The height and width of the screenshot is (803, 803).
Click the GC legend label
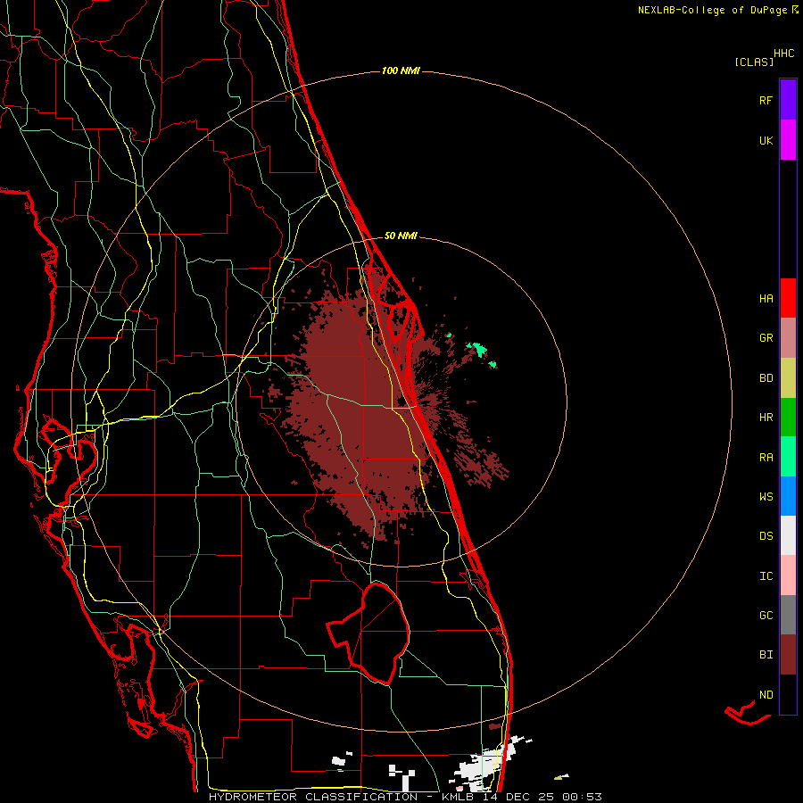(x=766, y=616)
